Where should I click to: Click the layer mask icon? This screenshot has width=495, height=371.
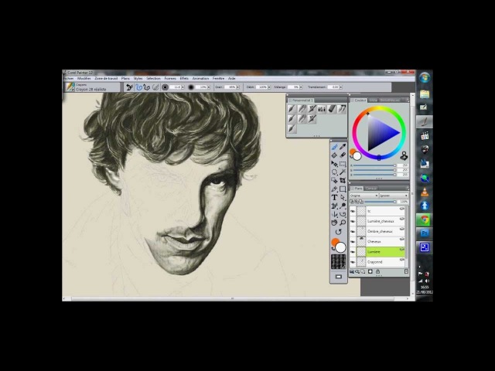[370, 271]
